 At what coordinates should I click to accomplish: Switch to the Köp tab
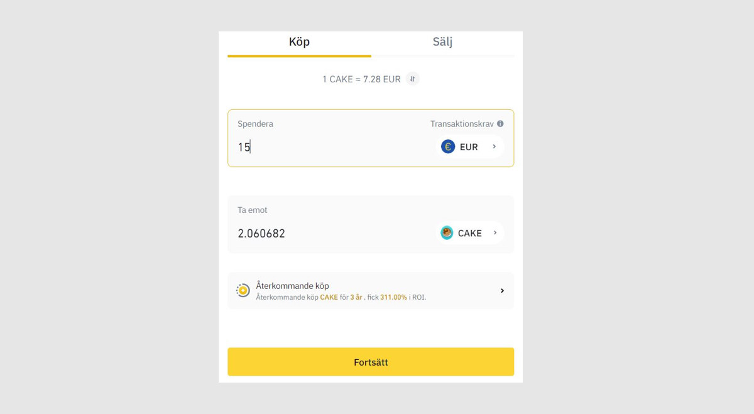tap(299, 42)
